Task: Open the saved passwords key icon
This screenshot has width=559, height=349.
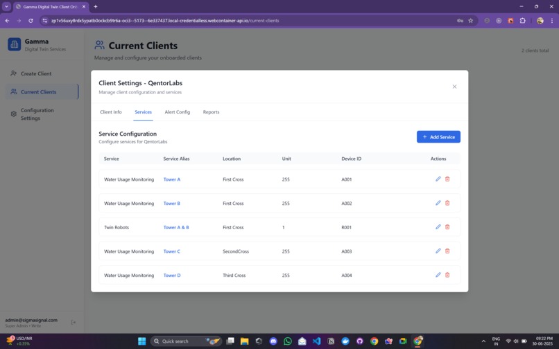Action: click(x=460, y=21)
